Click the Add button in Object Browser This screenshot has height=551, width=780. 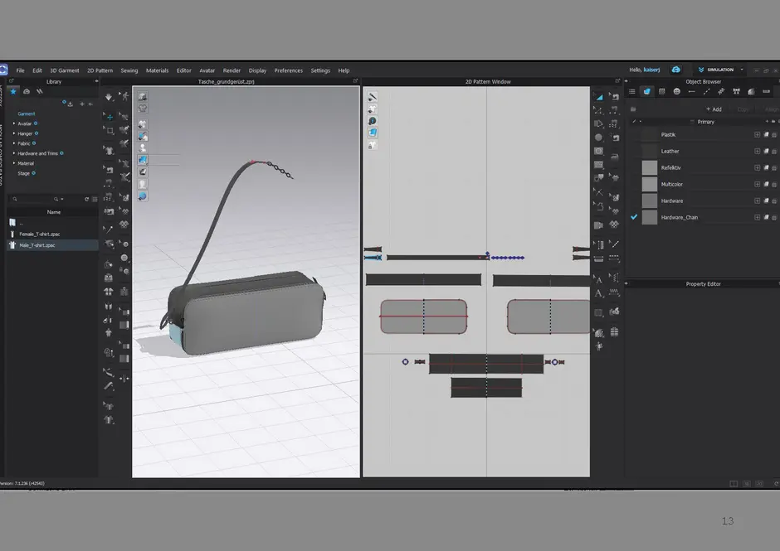point(714,109)
